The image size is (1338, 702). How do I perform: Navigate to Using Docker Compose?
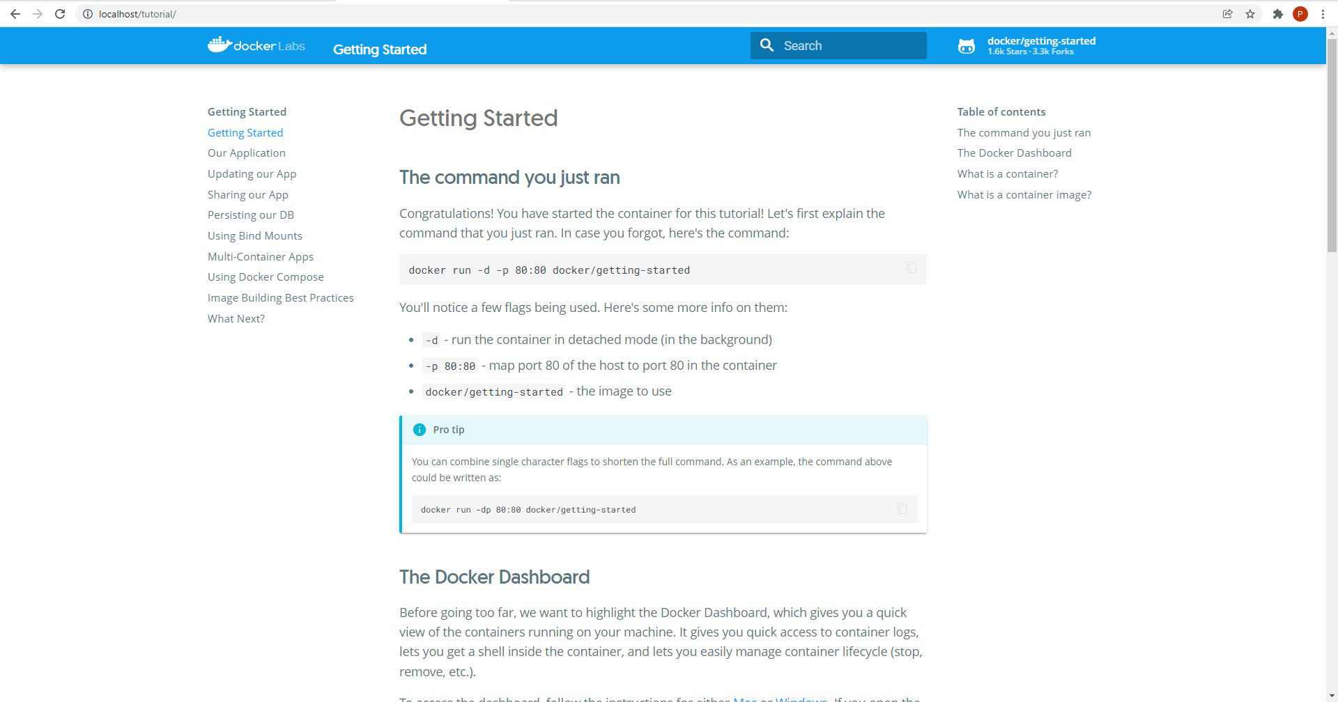[x=266, y=276]
